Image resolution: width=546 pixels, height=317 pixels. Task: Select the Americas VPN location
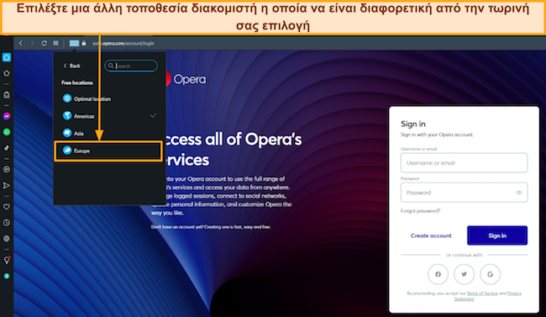[x=109, y=116]
